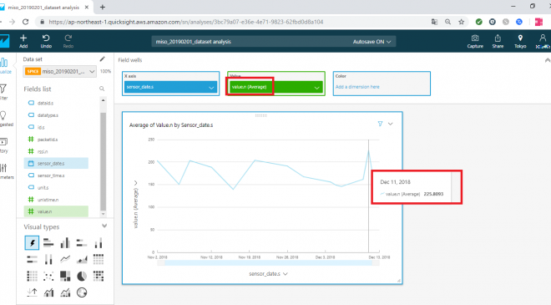Click Add a dimension here in Color well
The height and width of the screenshot is (305, 551).
[357, 87]
